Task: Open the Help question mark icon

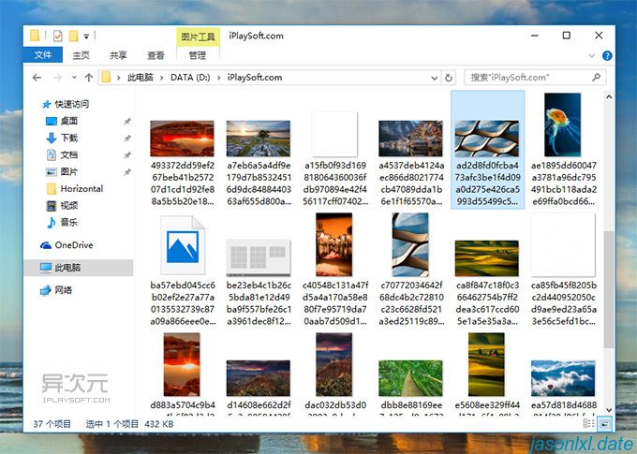Action: [607, 55]
